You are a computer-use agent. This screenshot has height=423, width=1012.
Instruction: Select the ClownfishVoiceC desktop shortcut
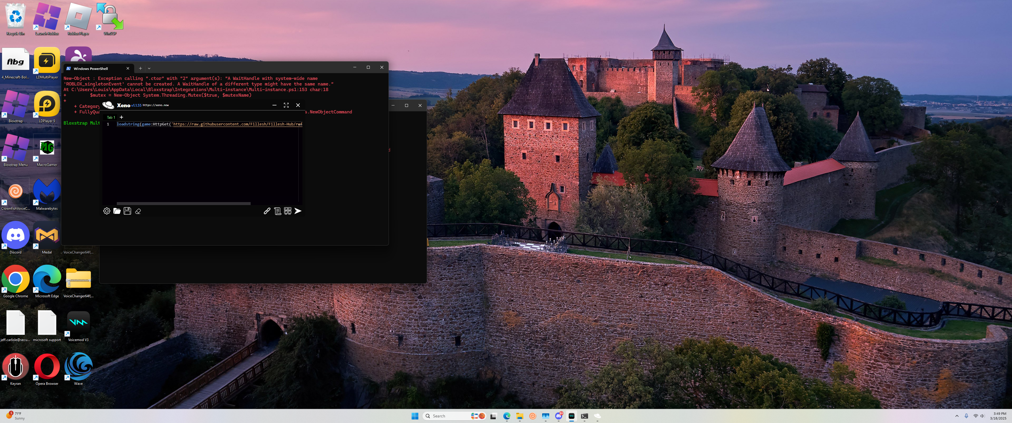[15, 194]
